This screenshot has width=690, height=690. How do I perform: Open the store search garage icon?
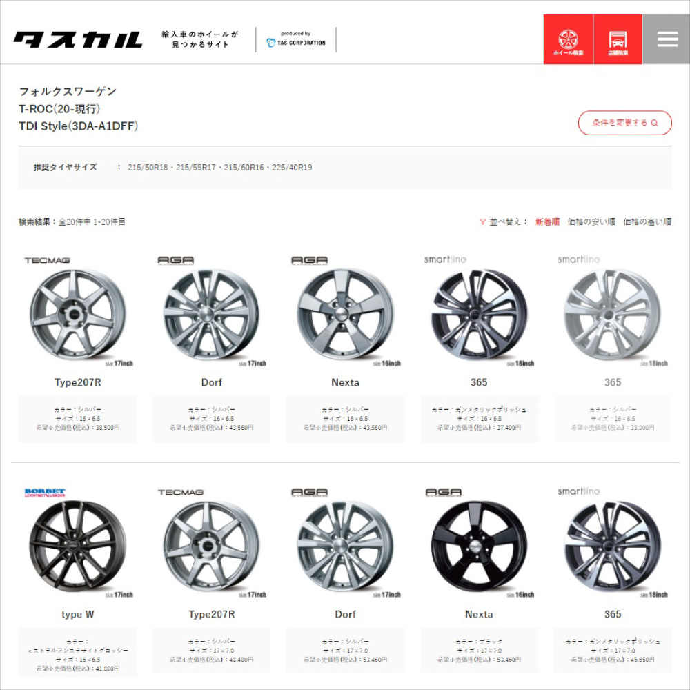[x=618, y=39]
